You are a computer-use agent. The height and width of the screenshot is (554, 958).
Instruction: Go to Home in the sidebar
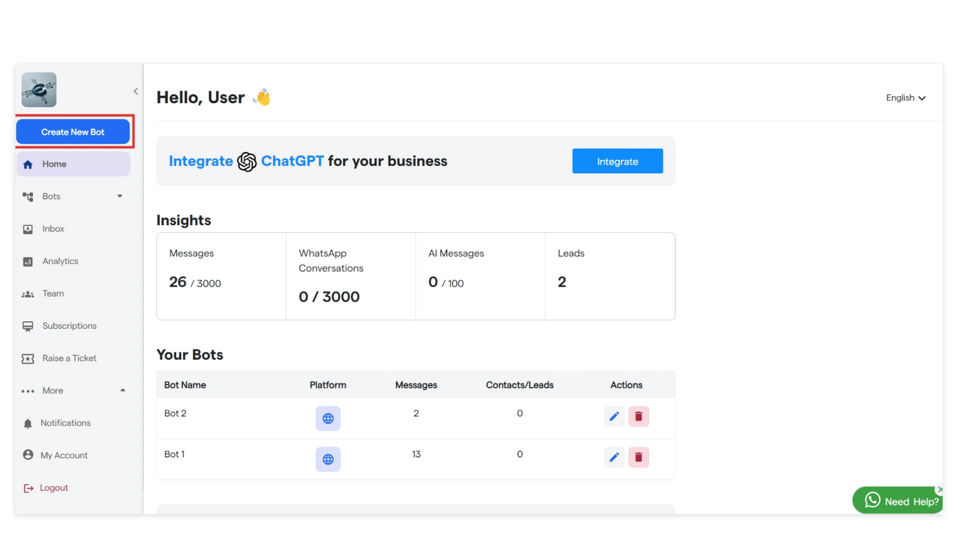click(73, 164)
